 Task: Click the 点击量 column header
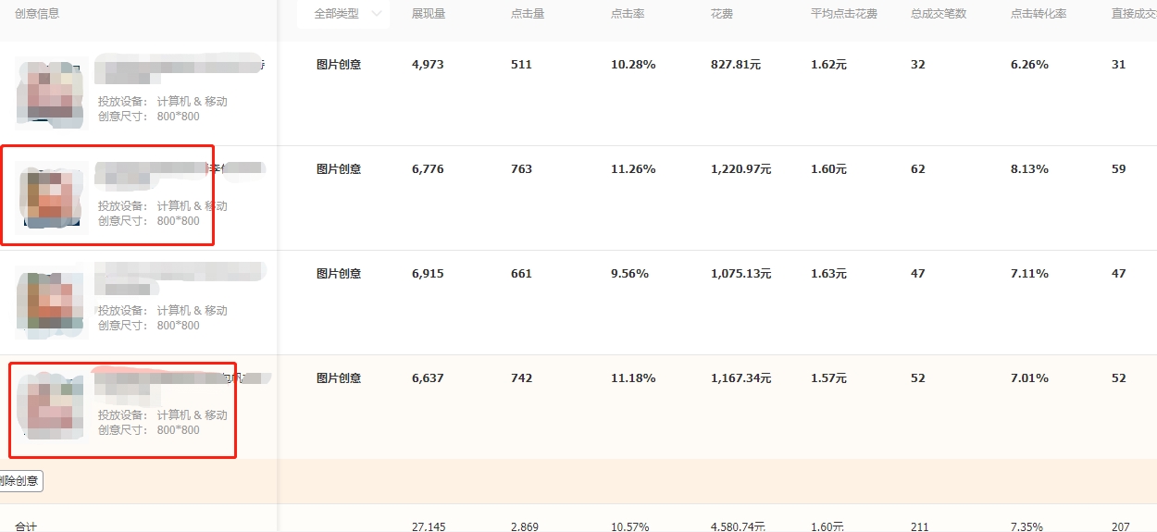pyautogui.click(x=528, y=14)
